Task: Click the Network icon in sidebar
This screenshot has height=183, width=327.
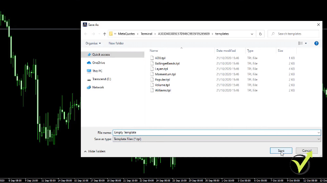Action: pyautogui.click(x=89, y=87)
